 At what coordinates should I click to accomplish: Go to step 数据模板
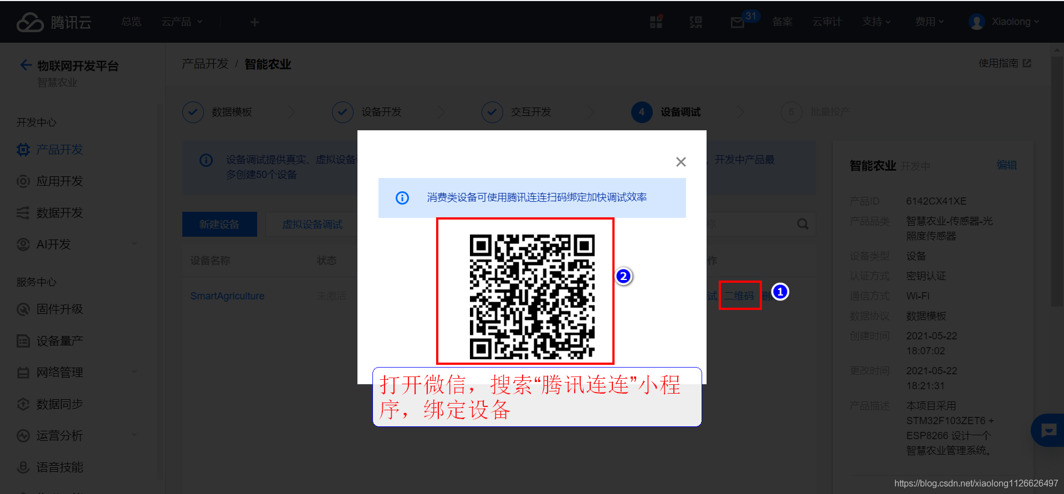[217, 112]
